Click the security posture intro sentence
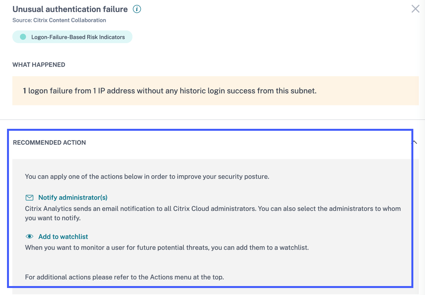Screen dimensions: 425x295 point(147,177)
